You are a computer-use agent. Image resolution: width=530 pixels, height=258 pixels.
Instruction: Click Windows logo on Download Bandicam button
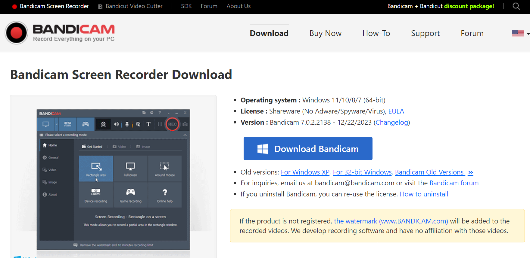[263, 149]
